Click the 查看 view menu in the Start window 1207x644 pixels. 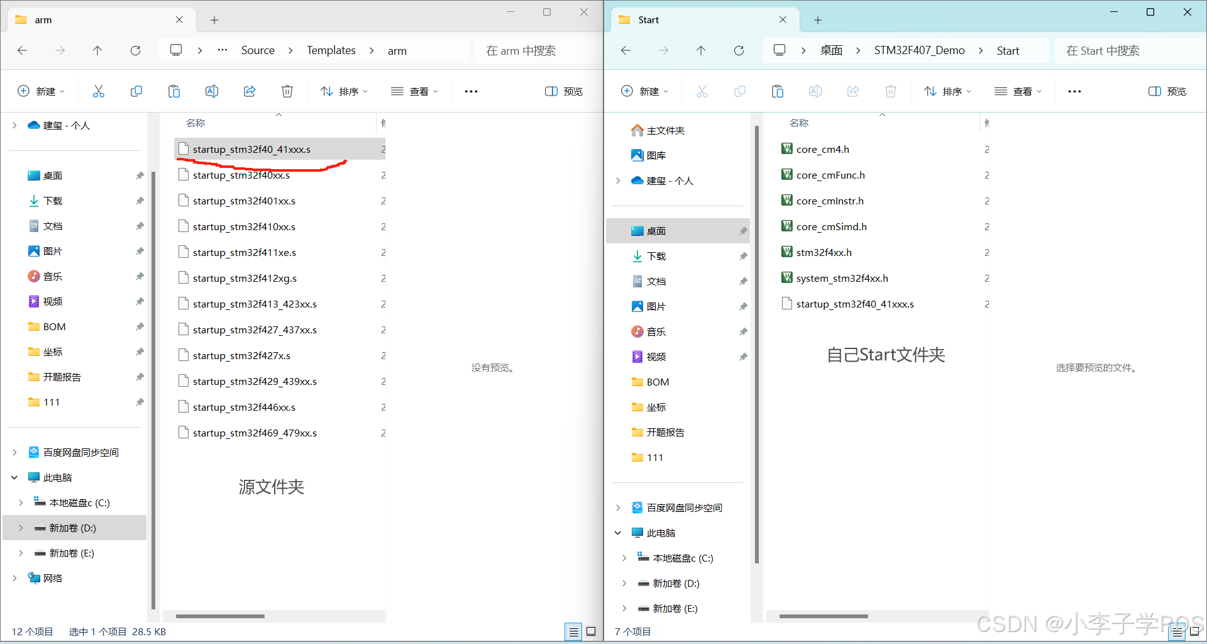click(x=1018, y=91)
